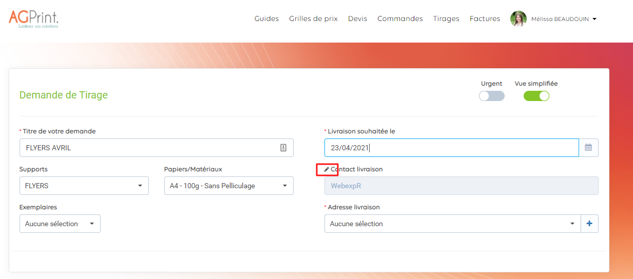Go to the Guides menu

pos(266,18)
